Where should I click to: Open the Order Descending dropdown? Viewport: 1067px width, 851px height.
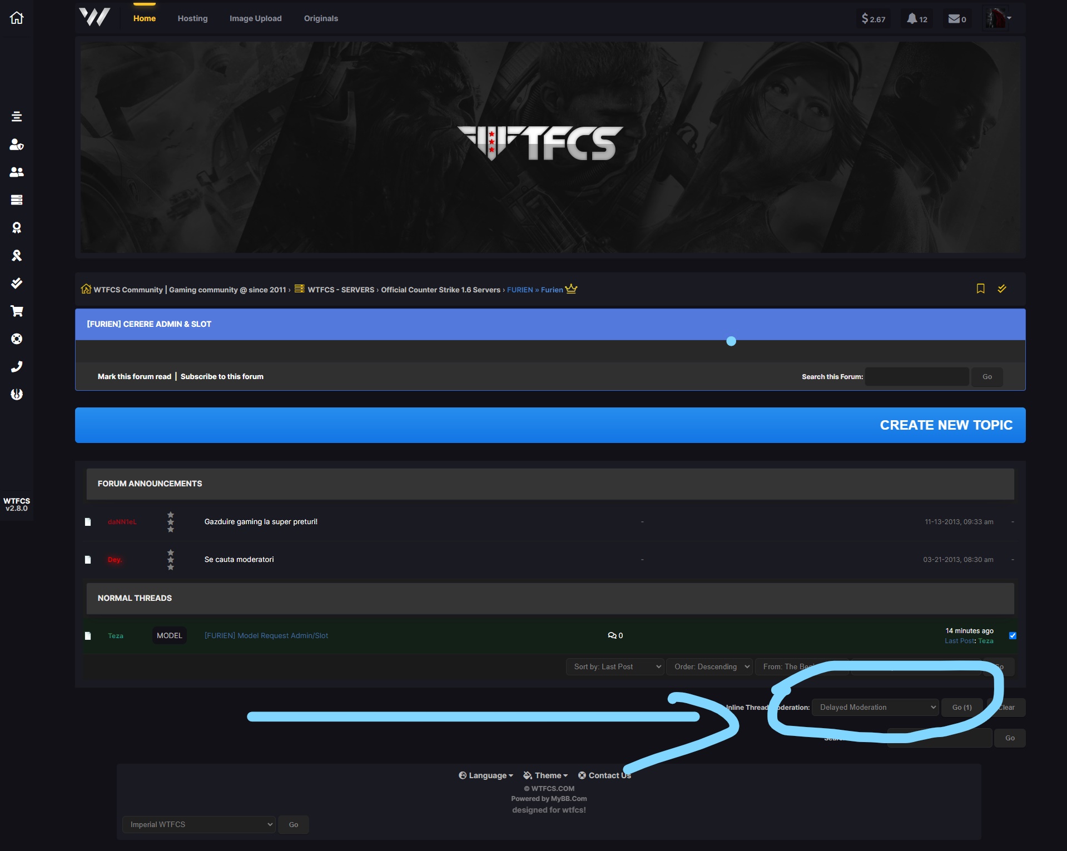pyautogui.click(x=709, y=666)
